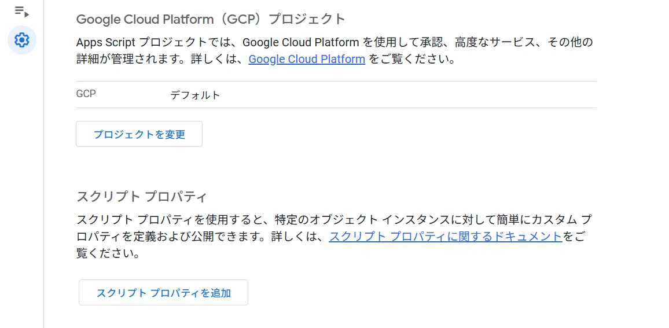Select the Google Cloud Platform（GCP）プロジェクト heading

point(210,19)
